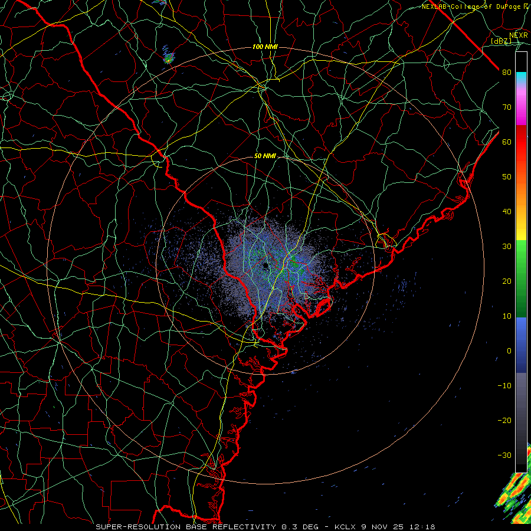This screenshot has height=531, width=531.
Task: Click the [dBZ] unit label
Action: 501,41
